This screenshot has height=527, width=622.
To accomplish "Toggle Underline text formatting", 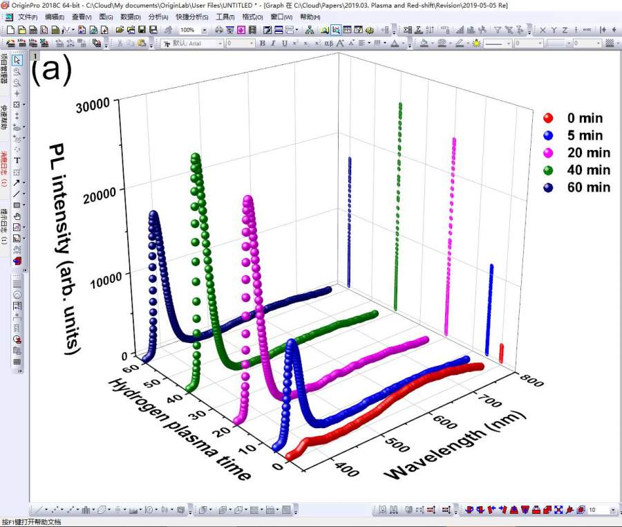I will pyautogui.click(x=284, y=43).
